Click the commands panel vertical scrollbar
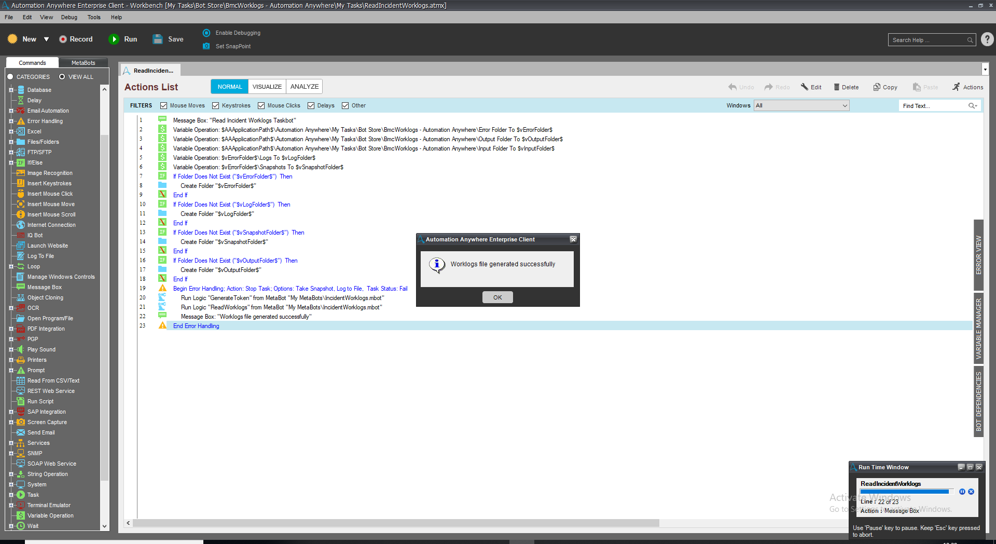This screenshot has height=544, width=996. [x=105, y=308]
